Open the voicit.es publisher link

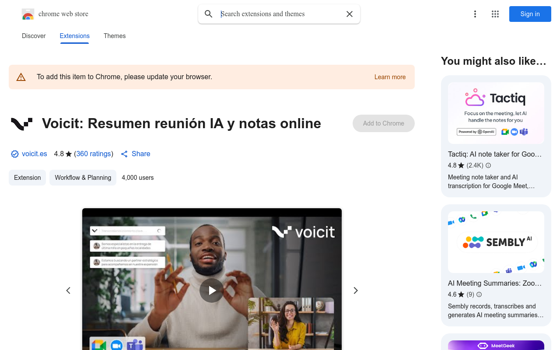(35, 154)
